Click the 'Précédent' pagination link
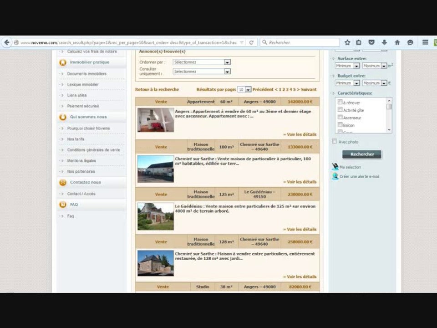437x328 pixels. 263,90
